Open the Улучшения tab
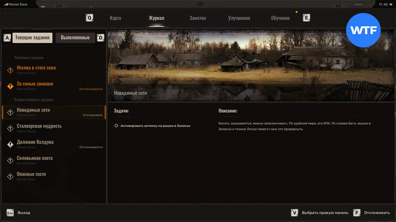Image resolution: width=396 pixels, height=222 pixels. [x=239, y=18]
